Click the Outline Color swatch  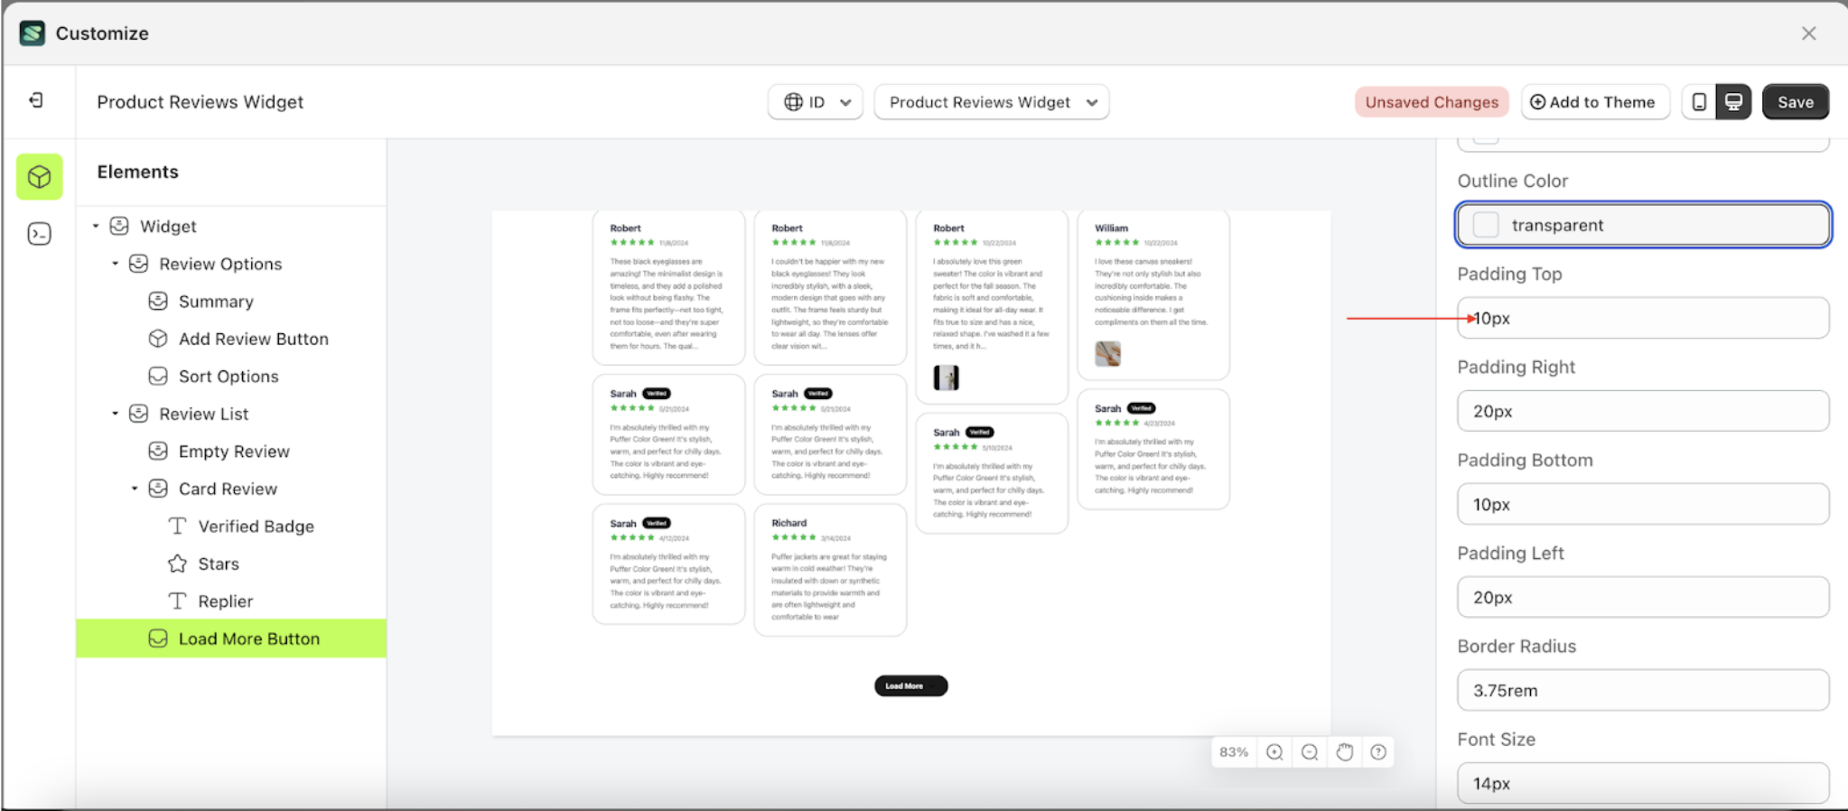(x=1486, y=225)
